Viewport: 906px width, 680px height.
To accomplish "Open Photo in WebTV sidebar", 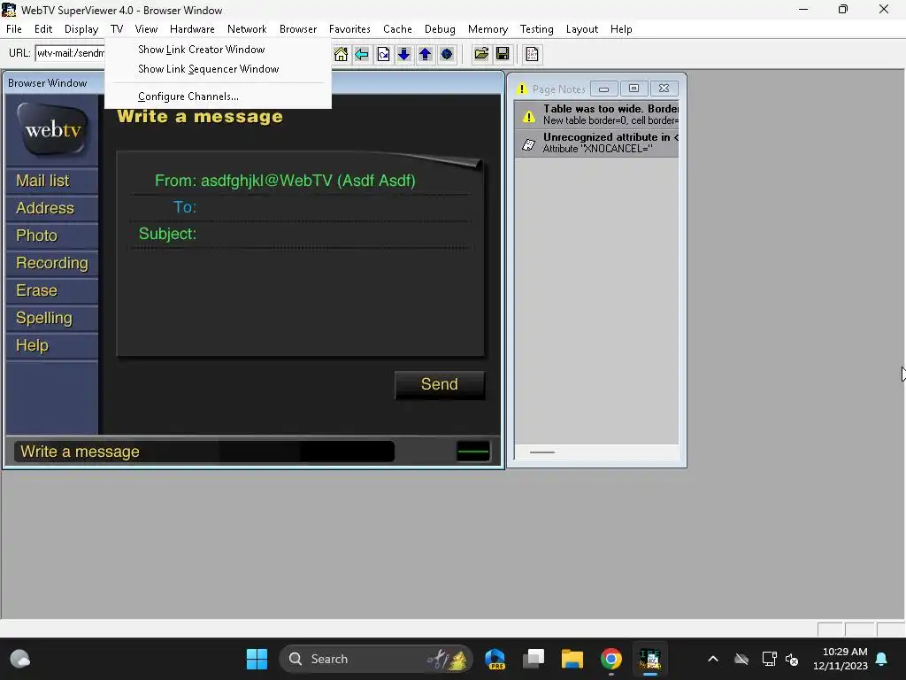I will click(52, 236).
